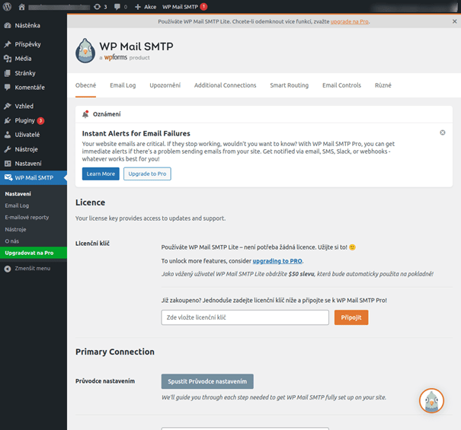This screenshot has width=461, height=430.
Task: Click the home site icon
Action: point(21,7)
